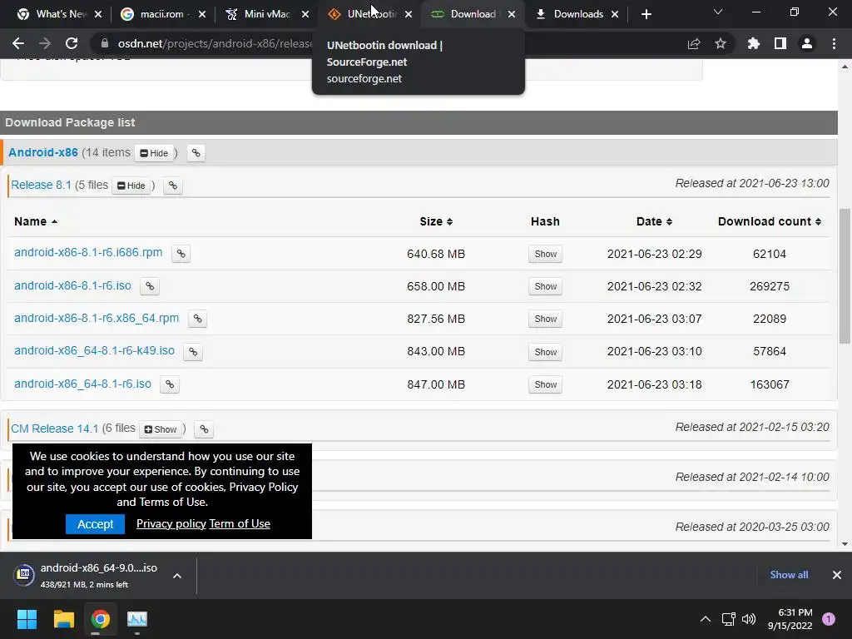Hide Release 8.1 files
Screen dimensions: 852x639
tap(131, 186)
